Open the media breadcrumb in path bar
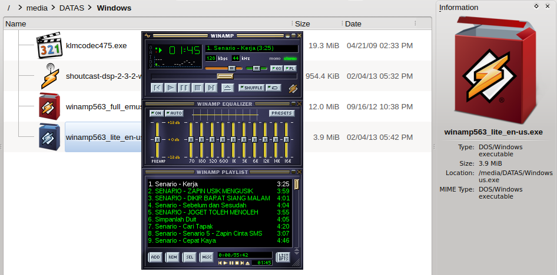 click(37, 8)
